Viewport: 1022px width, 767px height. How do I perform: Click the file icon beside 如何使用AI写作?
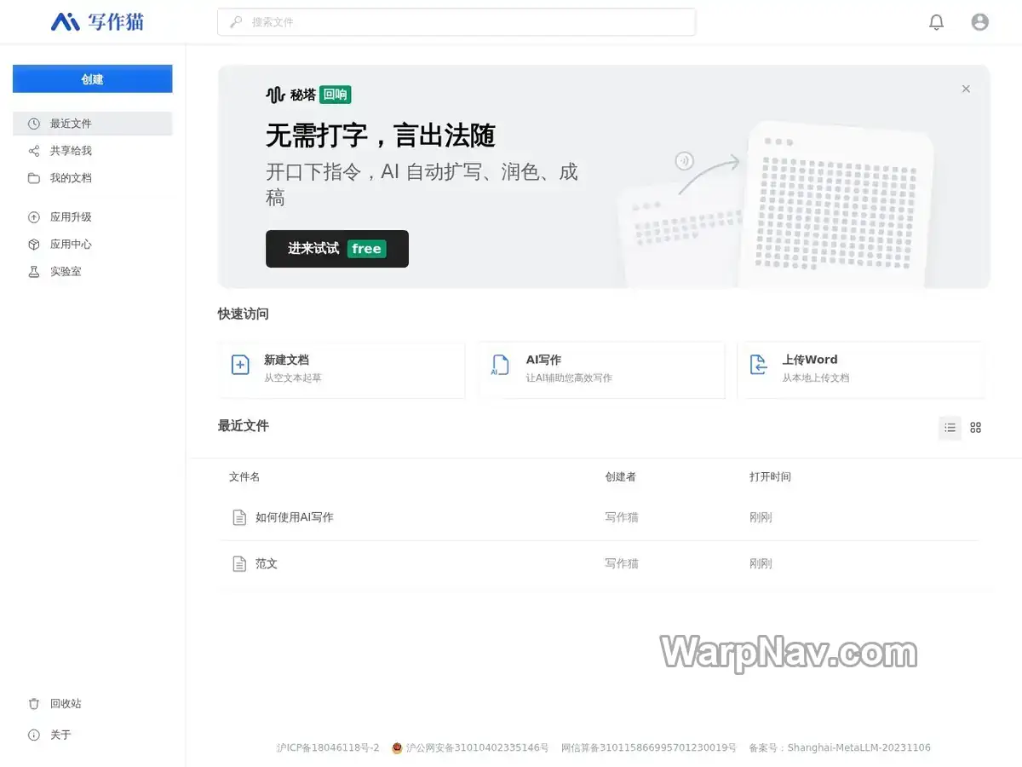pos(239,517)
